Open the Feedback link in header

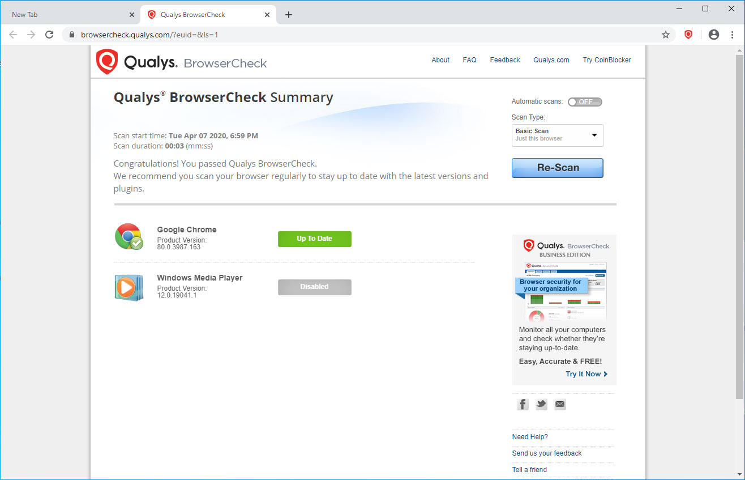pyautogui.click(x=505, y=60)
